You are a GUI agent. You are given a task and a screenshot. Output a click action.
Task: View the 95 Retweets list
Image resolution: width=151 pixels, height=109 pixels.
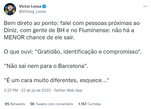(x=15, y=104)
